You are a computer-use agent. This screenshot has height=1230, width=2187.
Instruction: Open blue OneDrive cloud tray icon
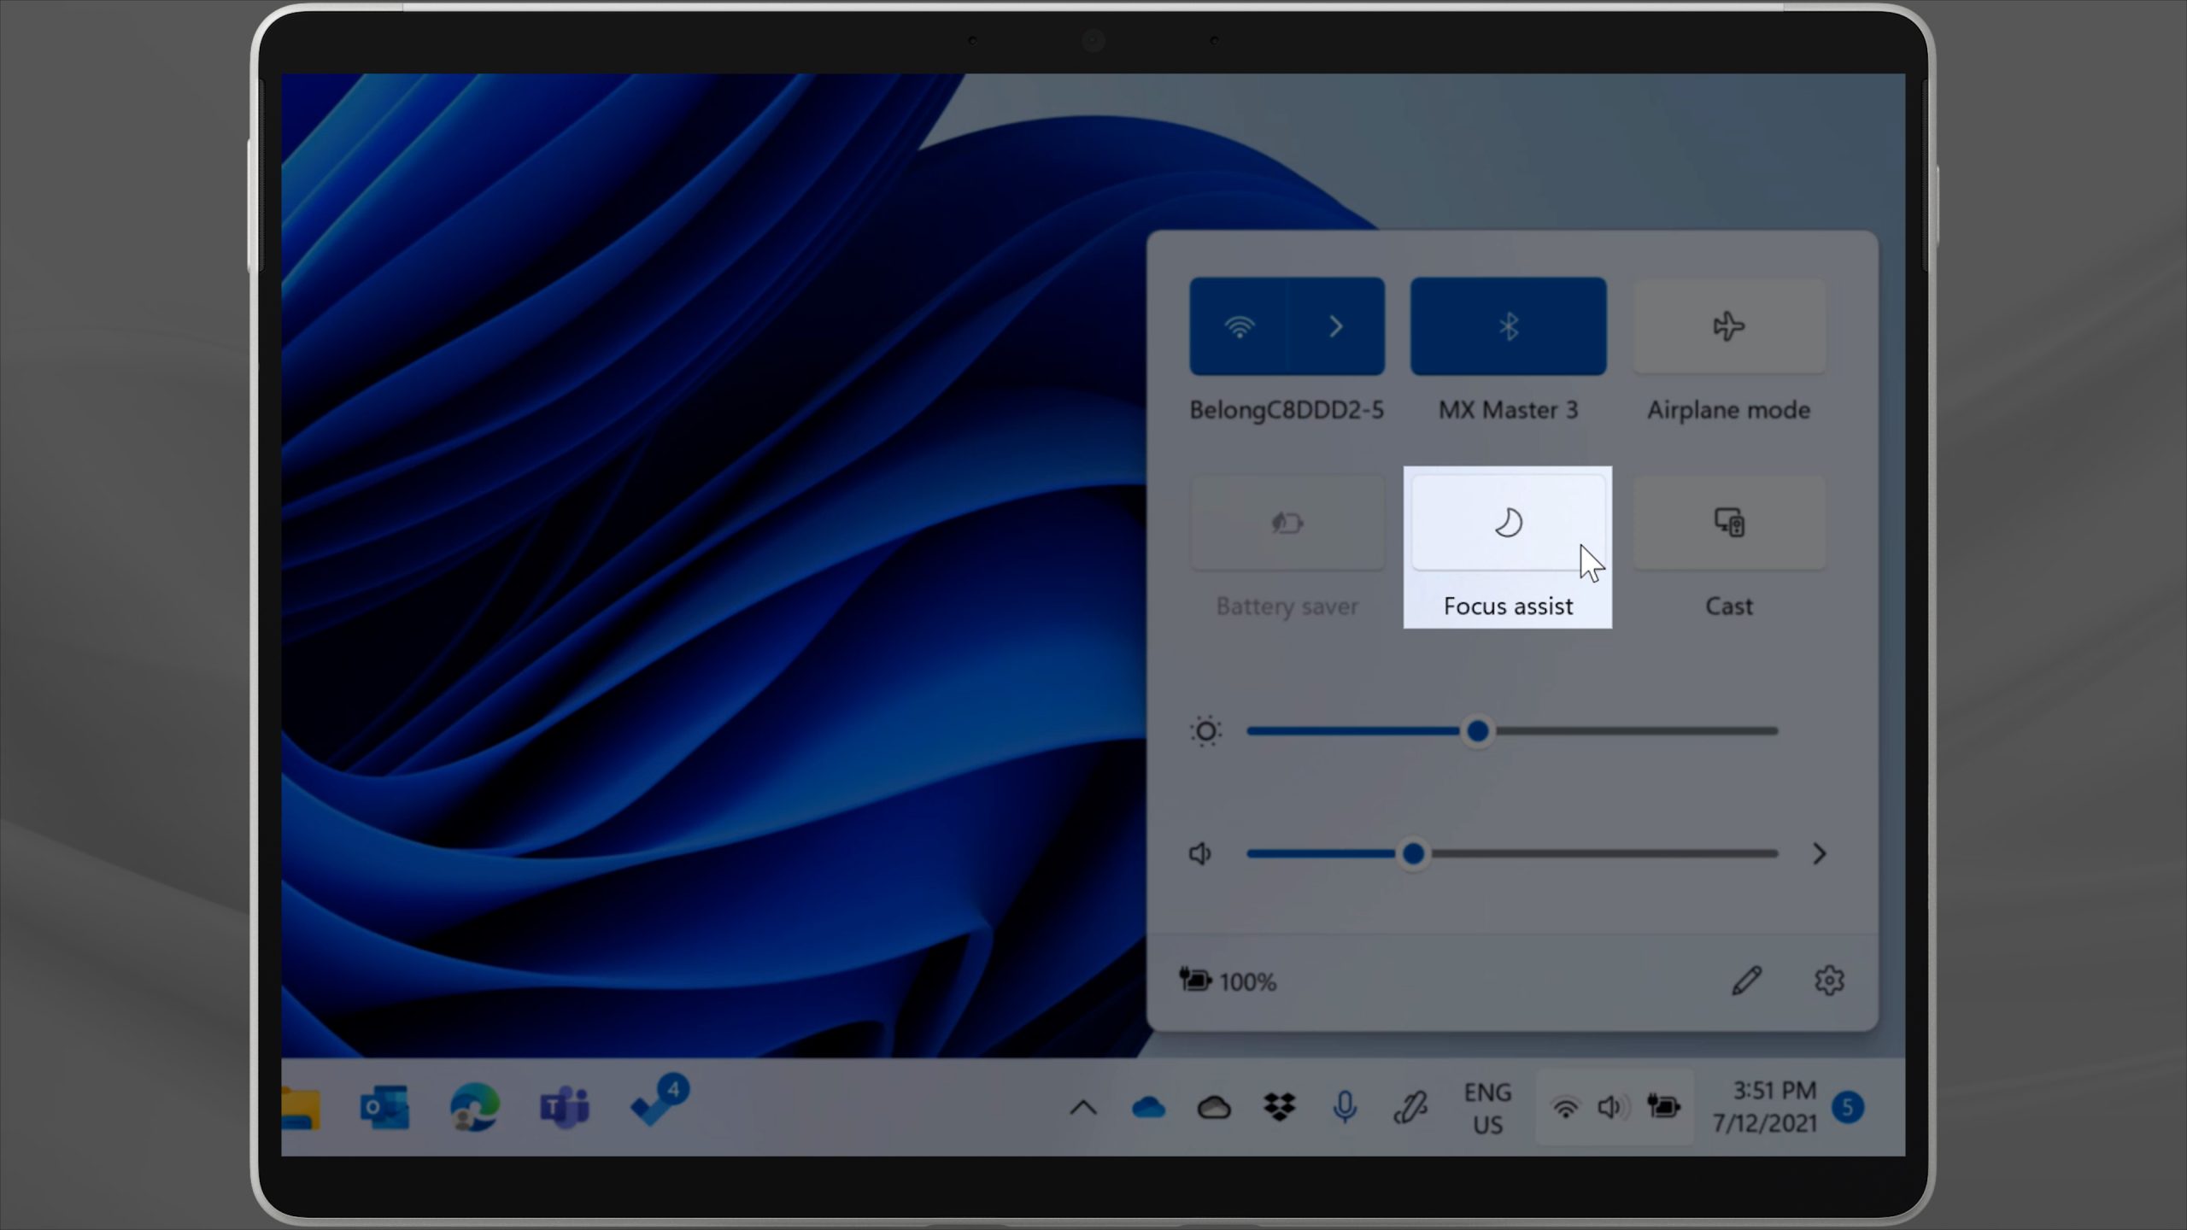pos(1148,1108)
